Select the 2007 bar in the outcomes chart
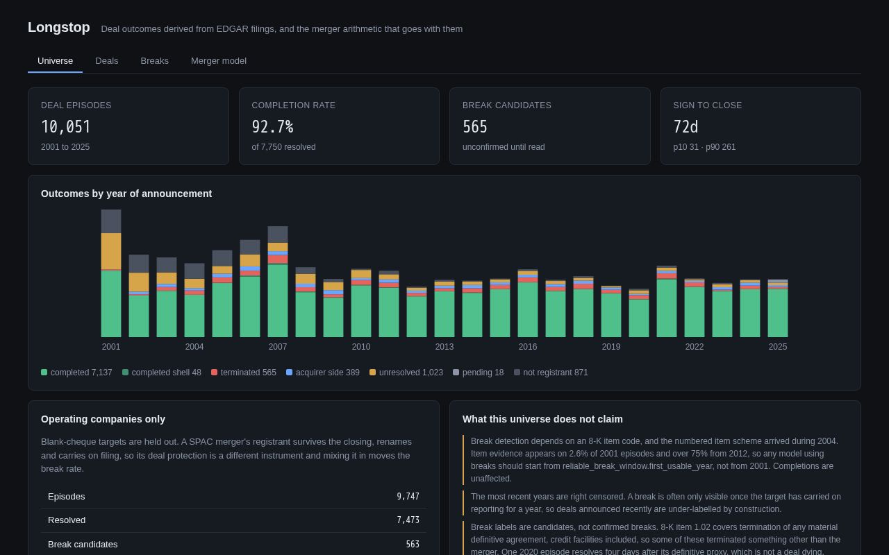Image resolution: width=889 pixels, height=555 pixels. click(x=278, y=282)
